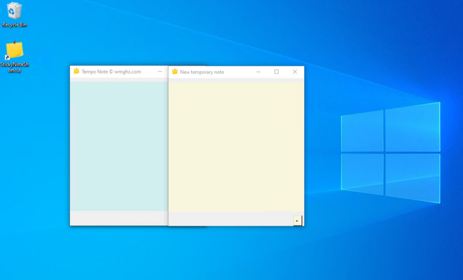The width and height of the screenshot is (463, 280).
Task: Maximize the New temporary note window
Action: 277,72
